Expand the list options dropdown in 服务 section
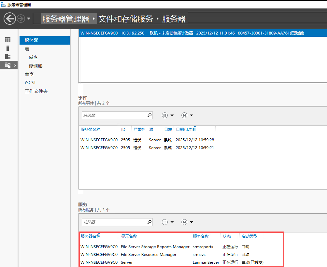The image size is (327, 267). 172,222
